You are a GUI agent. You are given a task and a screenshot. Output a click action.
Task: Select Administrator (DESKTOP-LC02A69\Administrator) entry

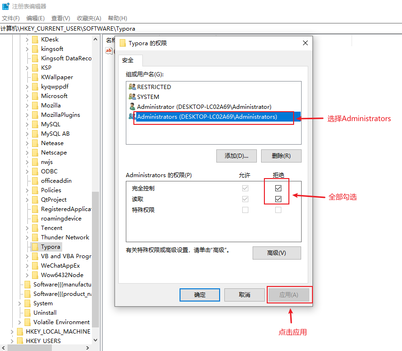(x=204, y=106)
